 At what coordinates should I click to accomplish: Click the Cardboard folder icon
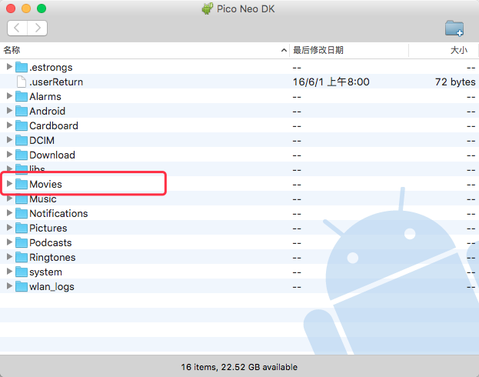[22, 125]
